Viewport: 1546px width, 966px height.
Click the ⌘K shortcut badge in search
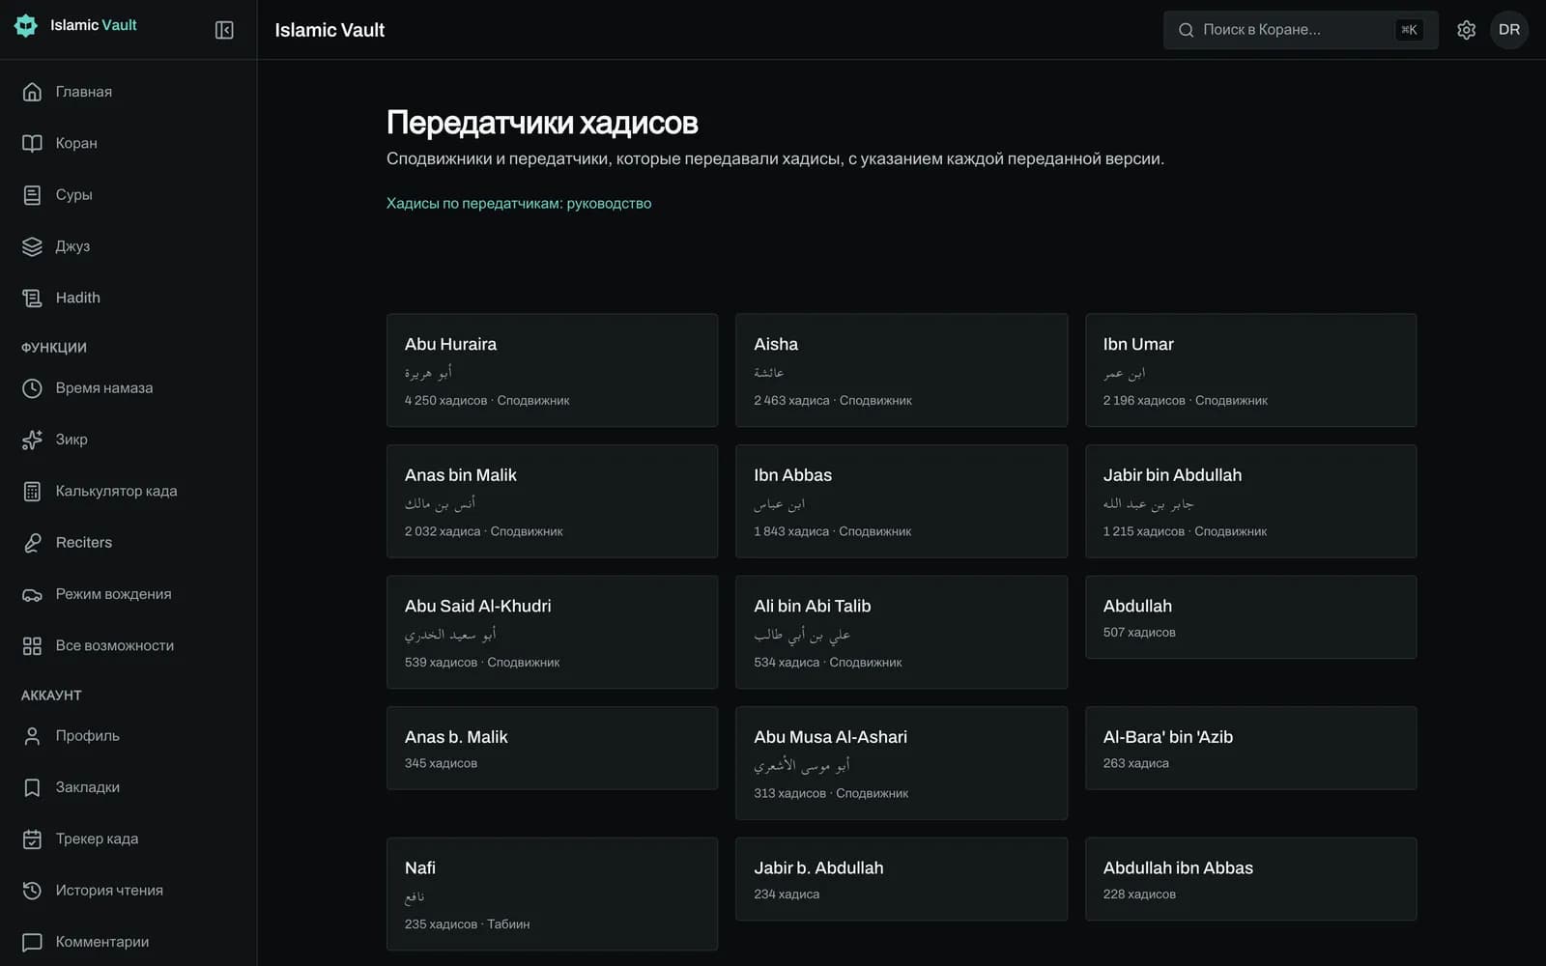1409,30
